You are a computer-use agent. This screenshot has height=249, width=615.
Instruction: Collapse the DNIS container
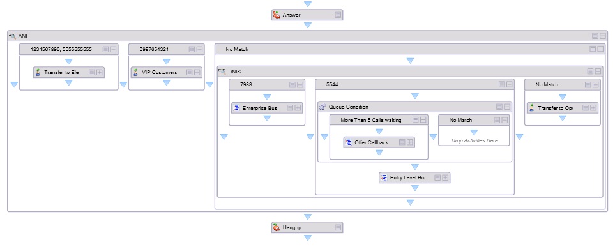[598, 72]
